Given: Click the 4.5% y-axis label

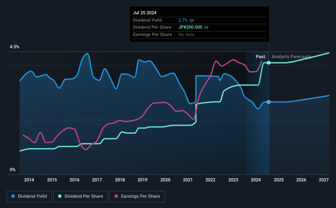Looking at the screenshot, I should point(14,47).
